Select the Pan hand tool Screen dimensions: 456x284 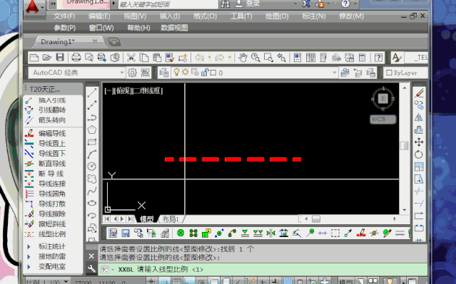pyautogui.click(x=243, y=58)
